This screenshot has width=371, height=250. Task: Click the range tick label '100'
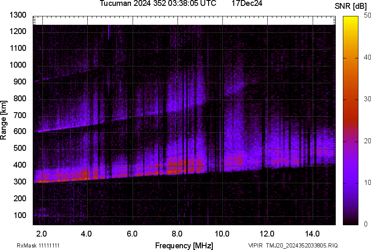pos(20,215)
